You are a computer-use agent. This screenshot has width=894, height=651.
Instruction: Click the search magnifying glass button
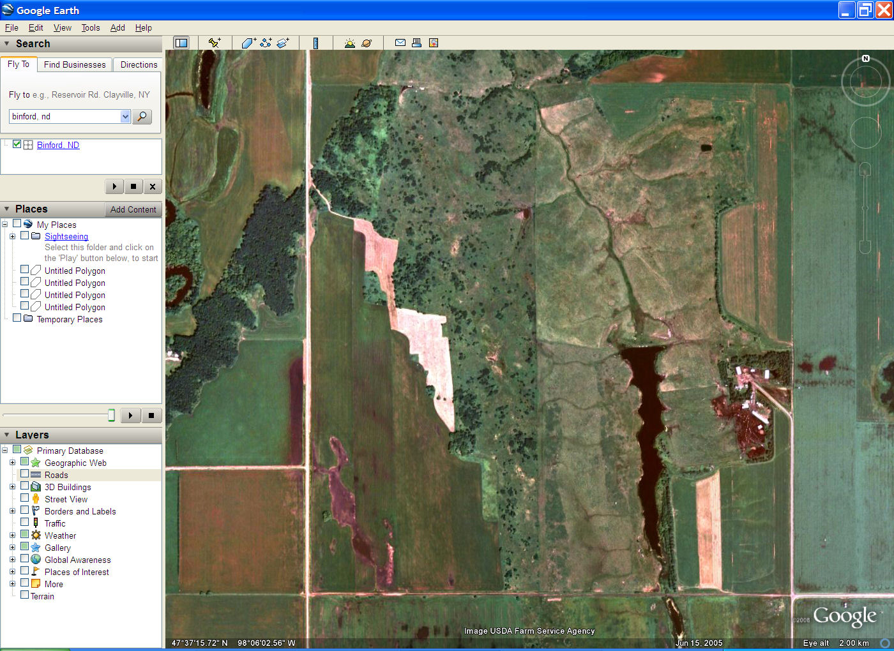coord(142,116)
